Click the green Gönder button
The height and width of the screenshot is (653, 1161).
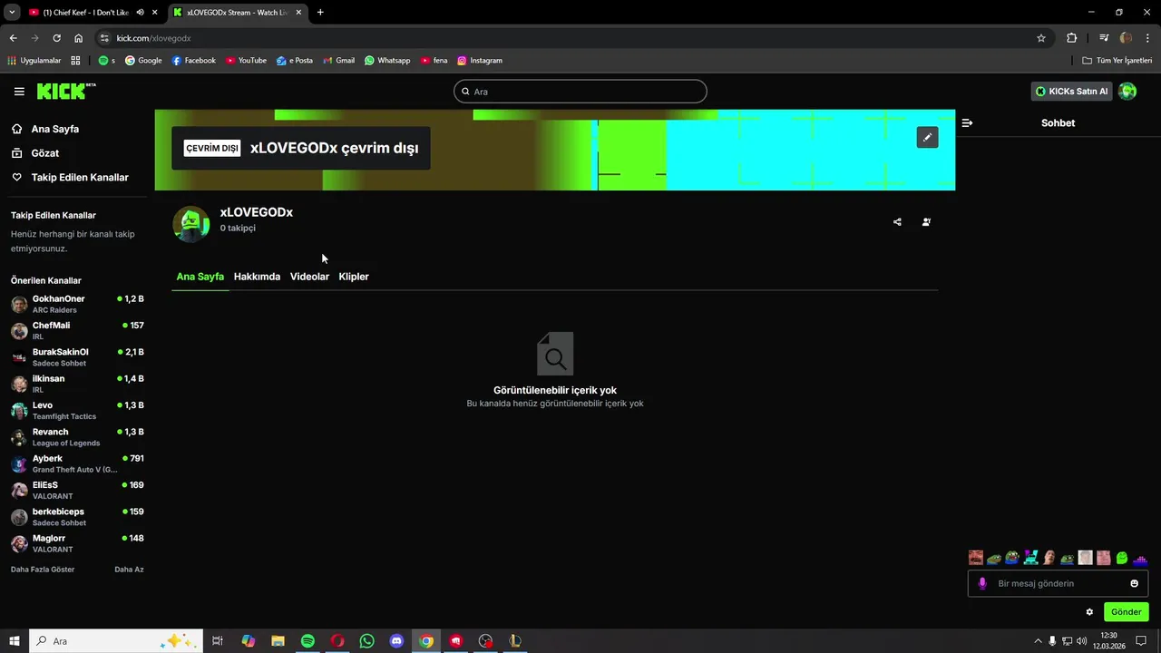click(1126, 612)
